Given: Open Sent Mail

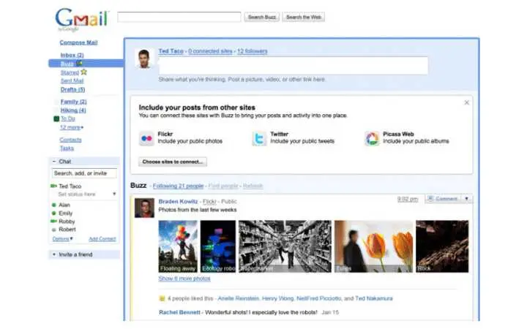Looking at the screenshot, I should point(72,81).
